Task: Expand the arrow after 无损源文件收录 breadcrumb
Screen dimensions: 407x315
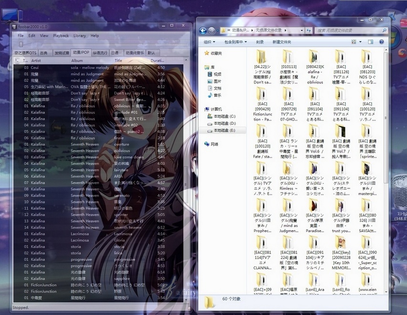Action: click(x=285, y=30)
